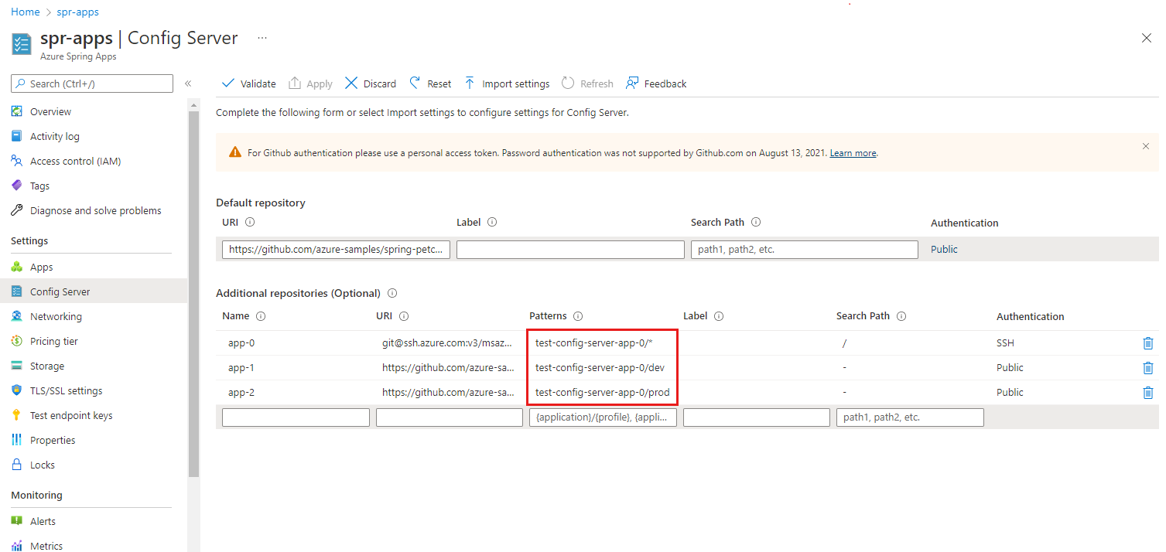Show info tooltip for default Label

(x=491, y=222)
